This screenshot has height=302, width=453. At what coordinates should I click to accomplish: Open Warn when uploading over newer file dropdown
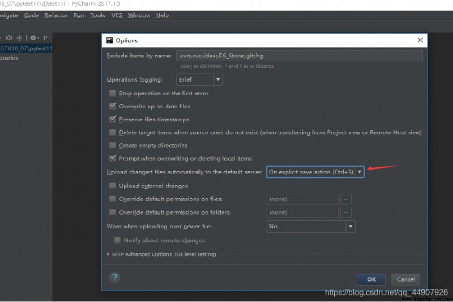(x=311, y=226)
